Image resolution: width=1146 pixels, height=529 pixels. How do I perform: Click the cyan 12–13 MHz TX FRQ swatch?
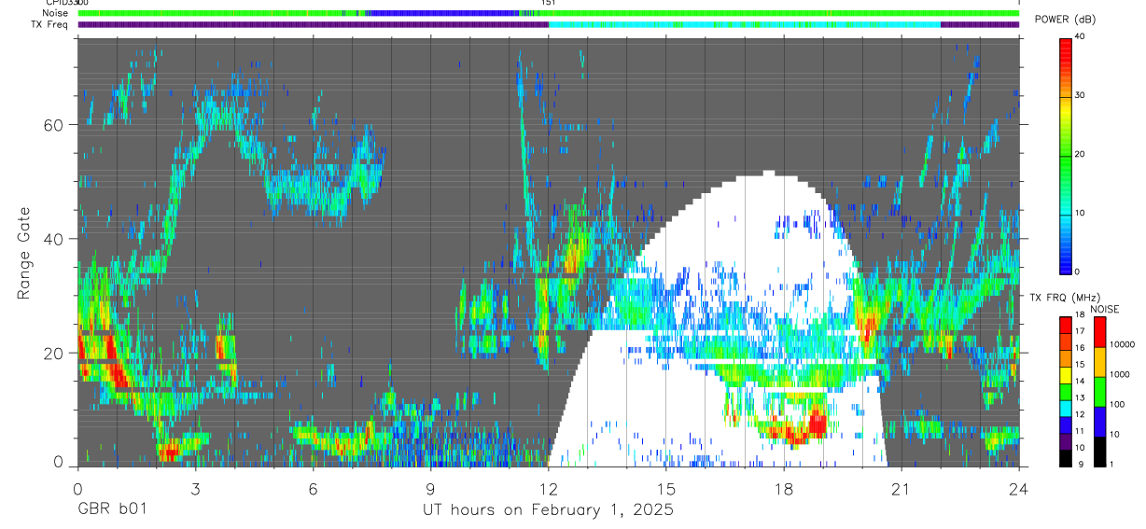click(1065, 409)
